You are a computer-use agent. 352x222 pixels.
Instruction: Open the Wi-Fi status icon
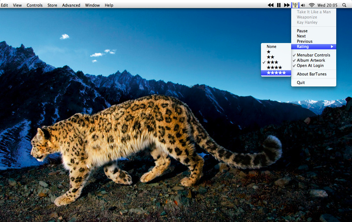click(312, 5)
